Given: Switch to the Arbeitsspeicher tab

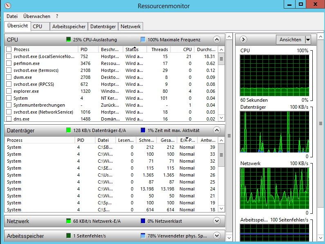Looking at the screenshot, I should (x=69, y=26).
